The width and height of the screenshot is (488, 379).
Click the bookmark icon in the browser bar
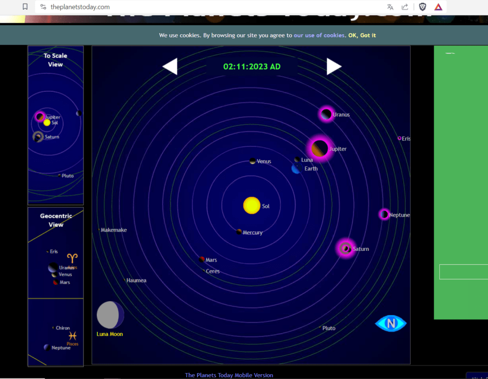tap(25, 7)
